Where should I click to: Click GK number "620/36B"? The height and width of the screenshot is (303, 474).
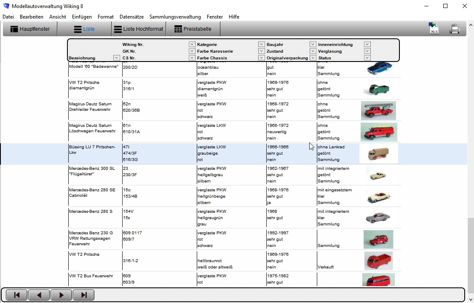click(x=131, y=110)
